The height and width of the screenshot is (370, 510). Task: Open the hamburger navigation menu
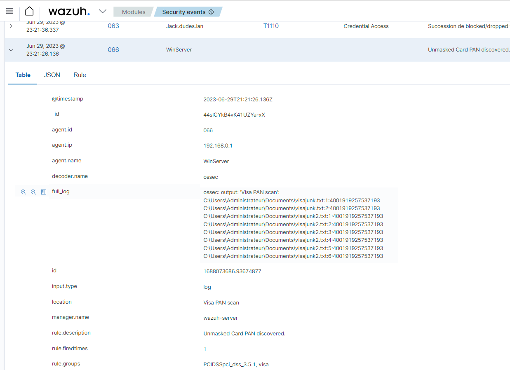[9, 11]
